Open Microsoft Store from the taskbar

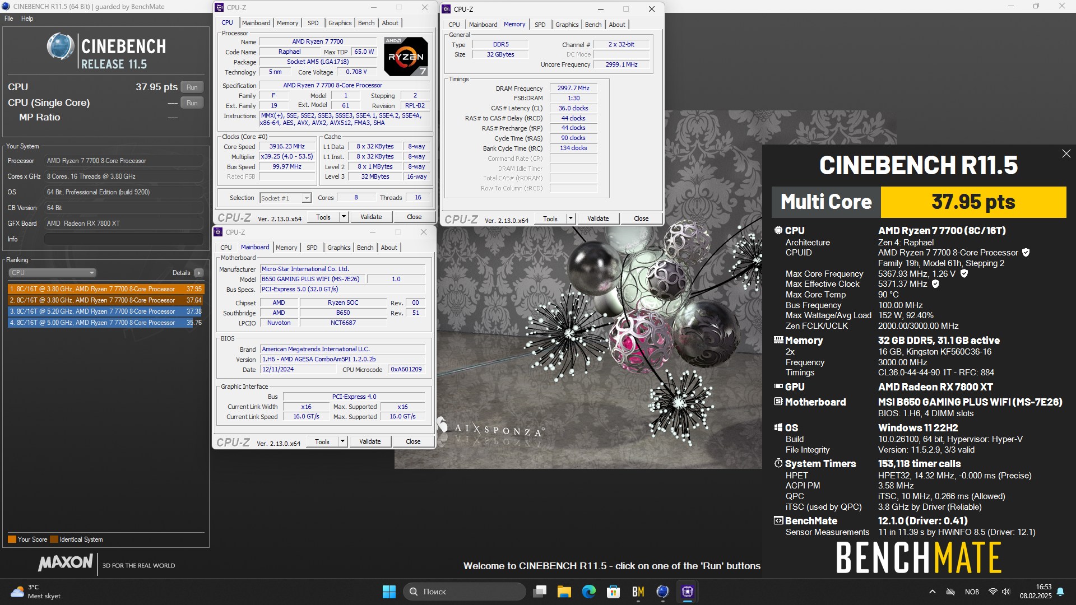613,592
